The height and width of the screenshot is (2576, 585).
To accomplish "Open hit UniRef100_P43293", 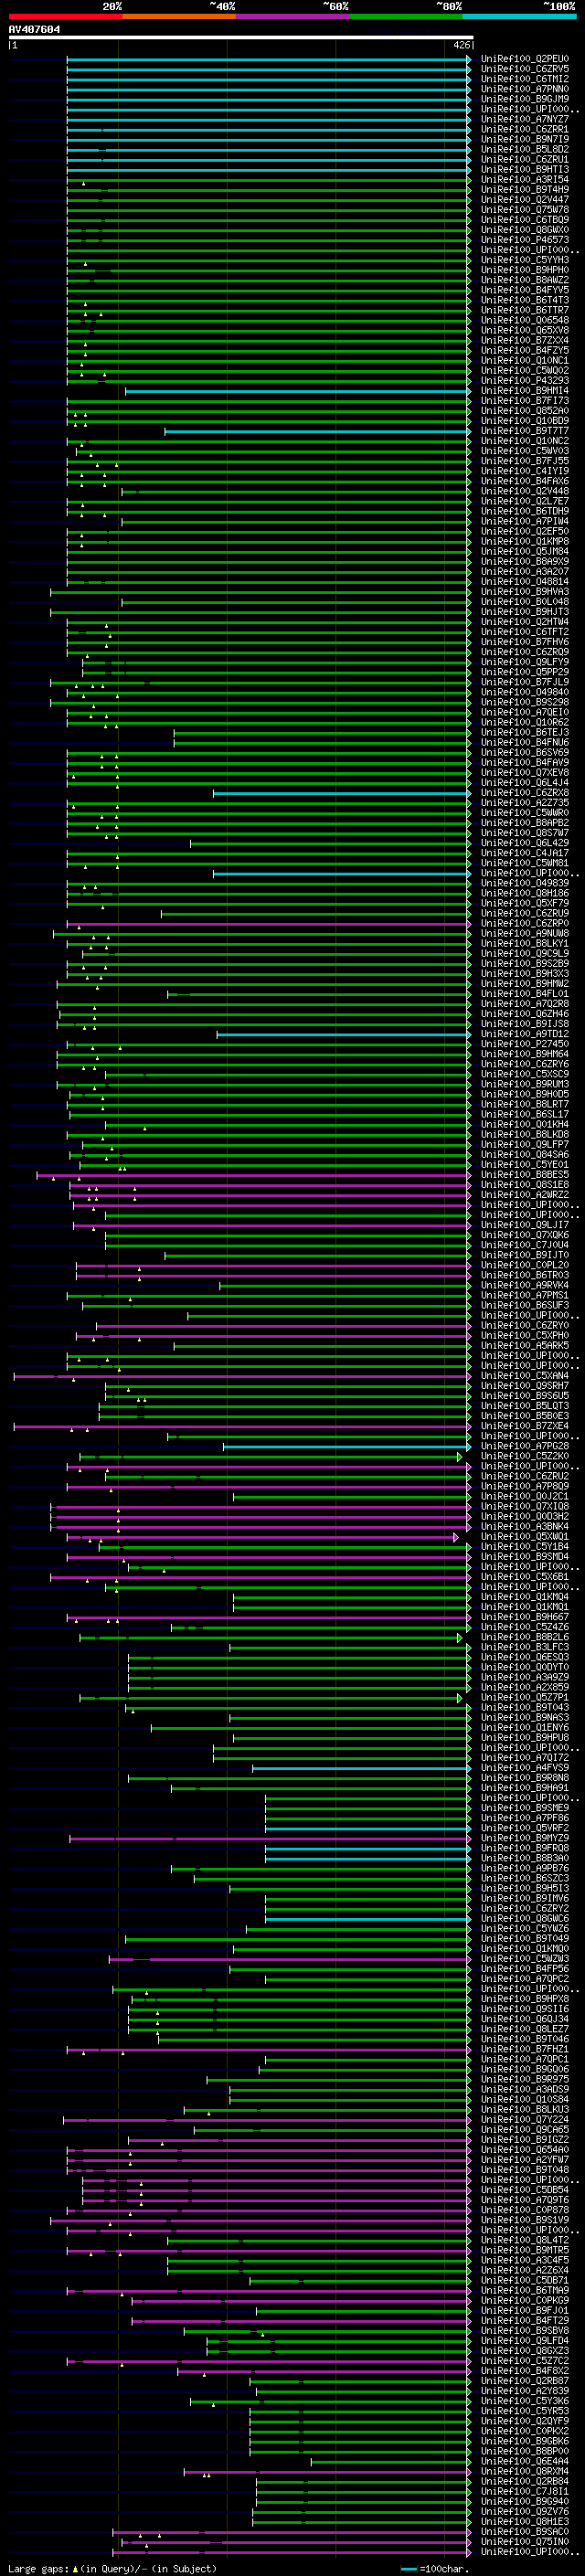I will click(525, 380).
